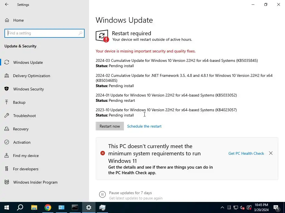Viewport: 285px width, 213px height.
Task: Click the Activation checkmark circle icon
Action: tap(7, 142)
